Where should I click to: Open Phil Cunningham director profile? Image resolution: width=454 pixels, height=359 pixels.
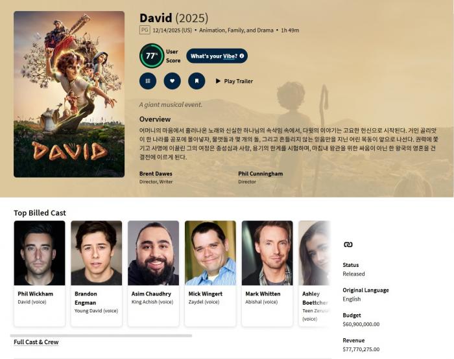pos(261,174)
